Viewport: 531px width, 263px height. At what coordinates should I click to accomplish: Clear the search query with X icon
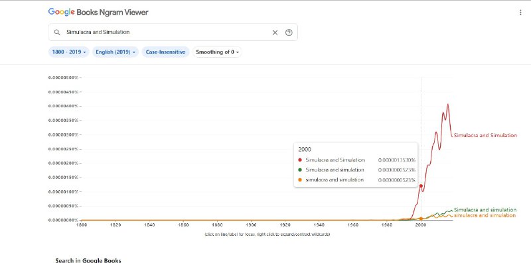click(x=275, y=32)
